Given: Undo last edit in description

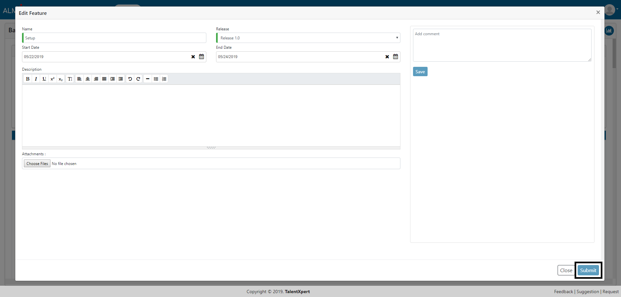Looking at the screenshot, I should tap(130, 79).
